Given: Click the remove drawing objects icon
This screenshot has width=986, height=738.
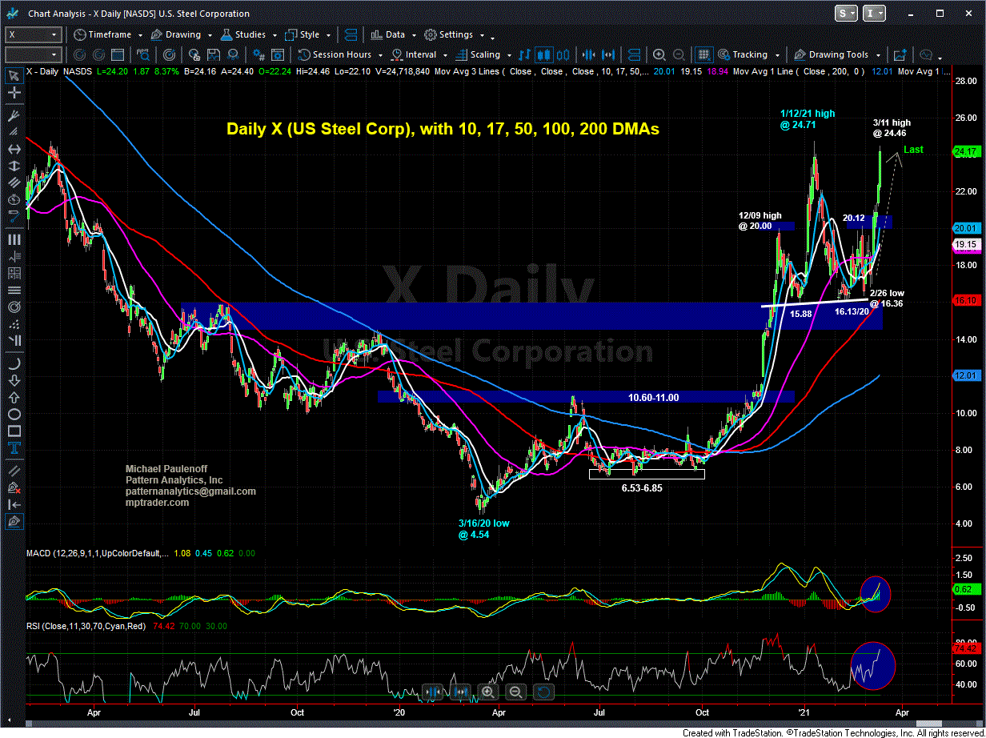Looking at the screenshot, I should [14, 486].
